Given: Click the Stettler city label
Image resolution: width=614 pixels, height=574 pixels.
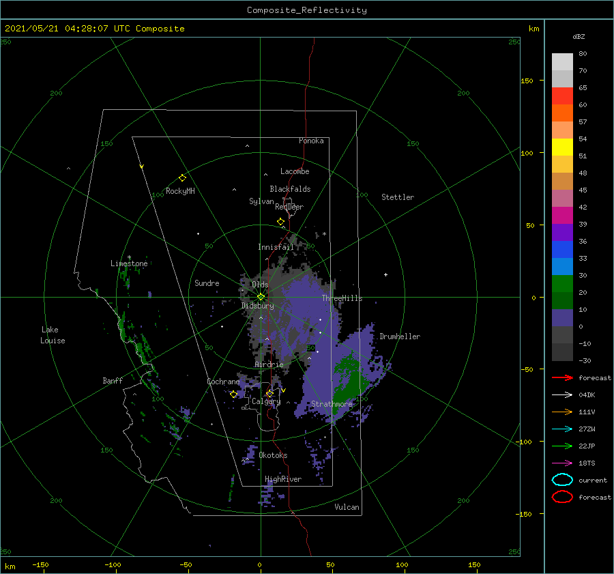Looking at the screenshot, I should pos(398,197).
